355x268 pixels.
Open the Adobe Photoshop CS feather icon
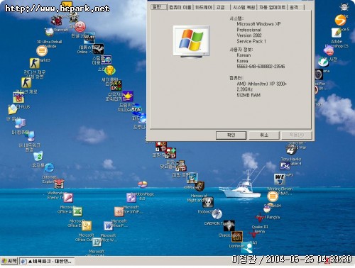(x=337, y=33)
